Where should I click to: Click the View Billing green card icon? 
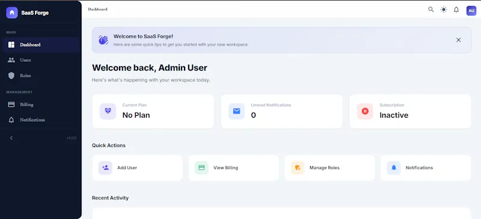point(201,168)
